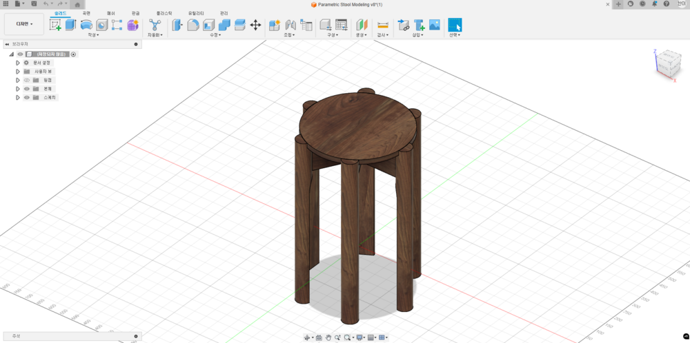Select the Combine tool
This screenshot has height=343, width=690.
(224, 25)
